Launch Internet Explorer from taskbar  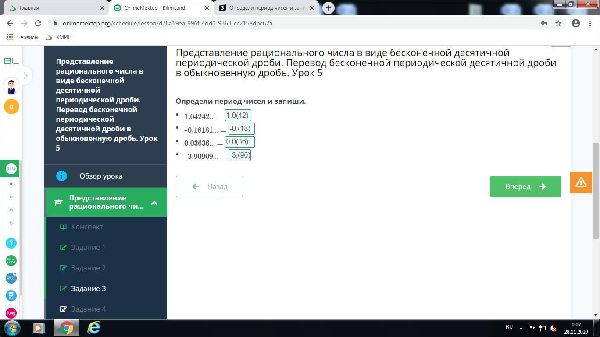(94, 328)
